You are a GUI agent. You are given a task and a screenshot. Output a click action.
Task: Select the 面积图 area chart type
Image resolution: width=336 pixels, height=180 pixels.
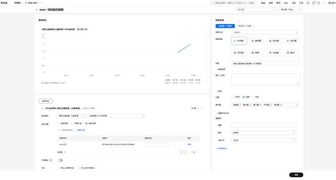pos(257,41)
